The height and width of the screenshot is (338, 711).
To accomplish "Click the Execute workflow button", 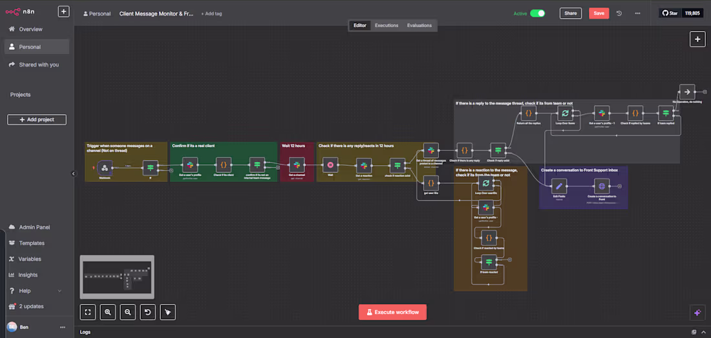I will click(393, 312).
